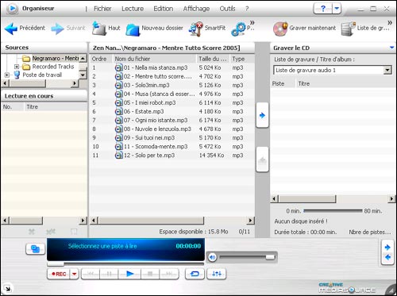
Task: Select the Recorded Tracks folder
Action: [53, 67]
